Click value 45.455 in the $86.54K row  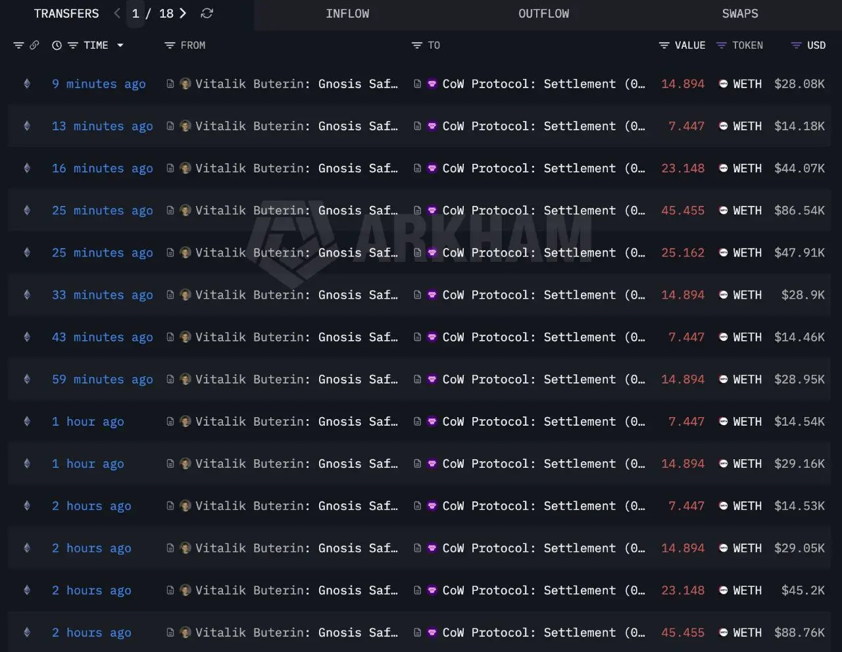click(x=683, y=211)
